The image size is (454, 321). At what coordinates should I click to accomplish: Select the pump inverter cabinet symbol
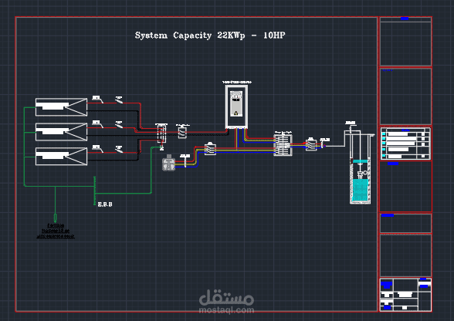(236, 106)
